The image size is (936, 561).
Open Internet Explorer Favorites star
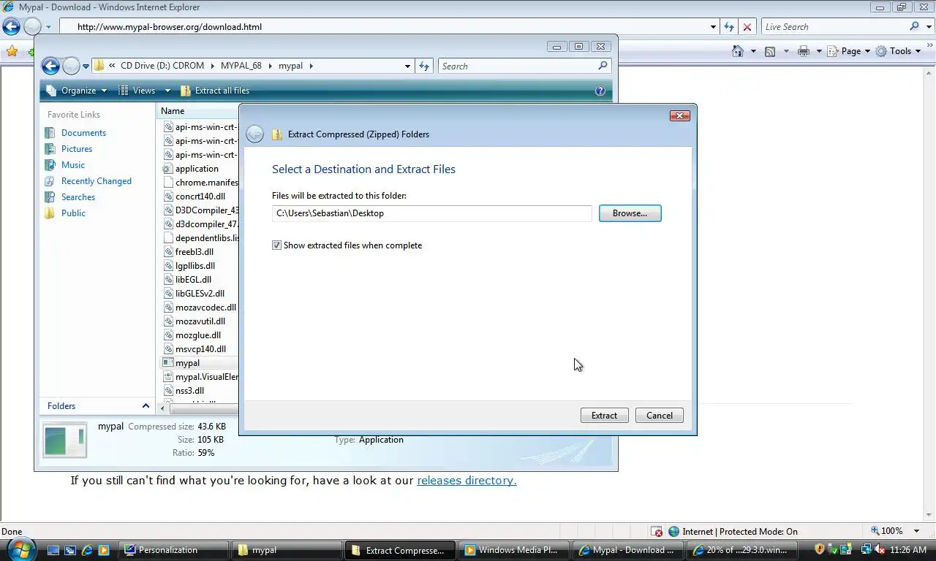pyautogui.click(x=12, y=51)
